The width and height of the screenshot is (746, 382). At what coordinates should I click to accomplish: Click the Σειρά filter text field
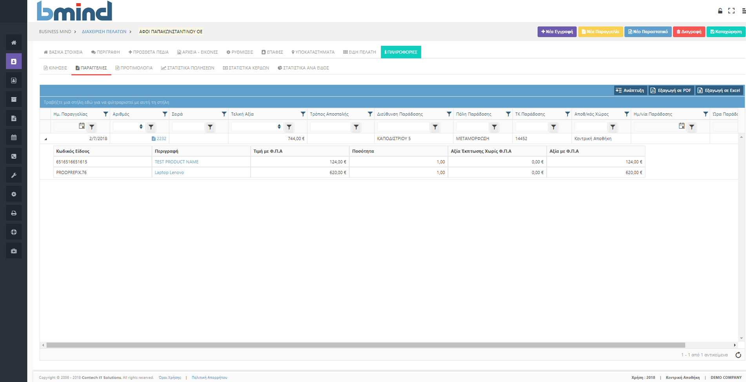tap(188, 127)
